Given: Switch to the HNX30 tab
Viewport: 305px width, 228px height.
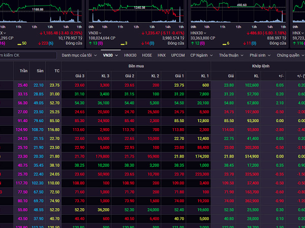Looking at the screenshot, I should (131, 55).
